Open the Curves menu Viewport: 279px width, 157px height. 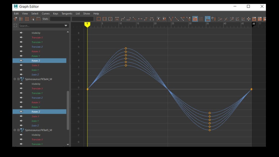(46, 14)
